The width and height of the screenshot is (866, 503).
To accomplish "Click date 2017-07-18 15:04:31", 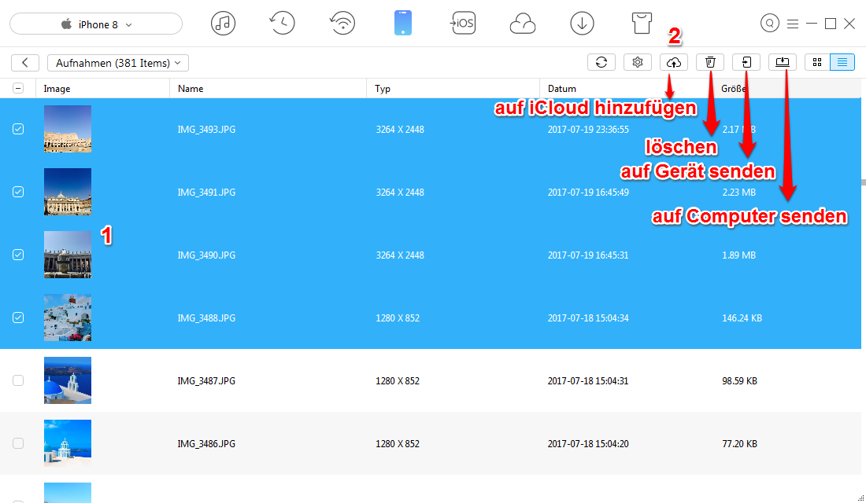I will 588,381.
